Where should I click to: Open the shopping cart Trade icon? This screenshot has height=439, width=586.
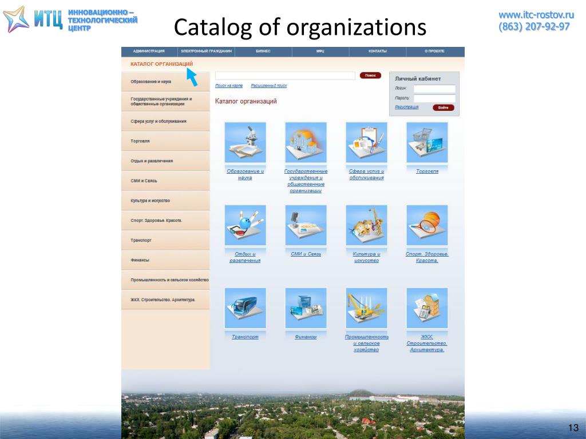point(427,142)
